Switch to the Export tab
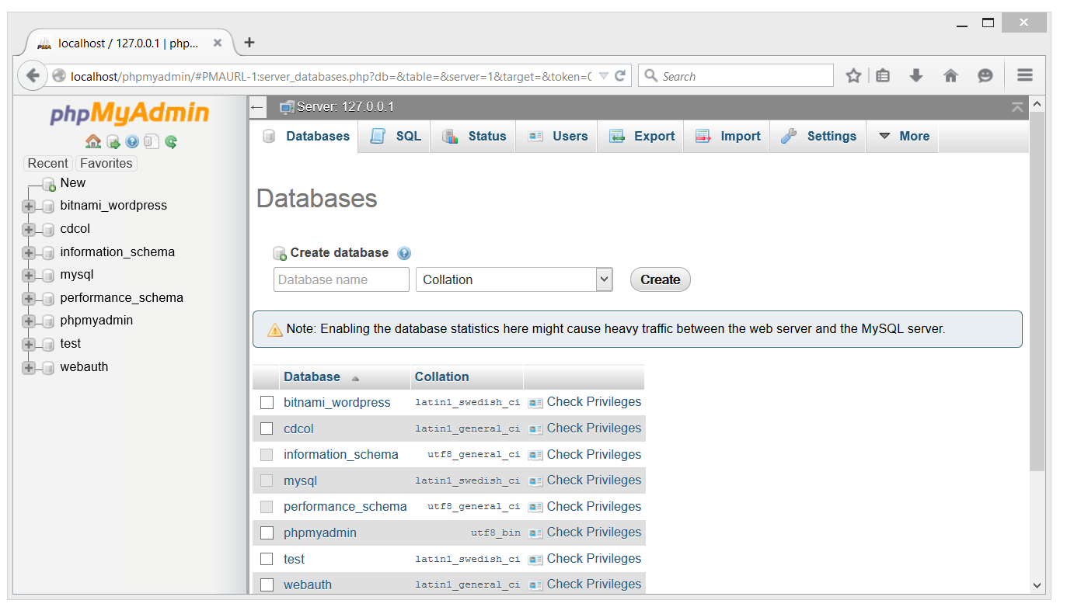The width and height of the screenshot is (1067, 614). [640, 136]
